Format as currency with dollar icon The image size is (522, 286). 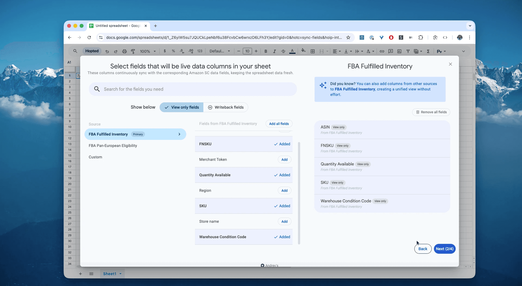point(165,51)
